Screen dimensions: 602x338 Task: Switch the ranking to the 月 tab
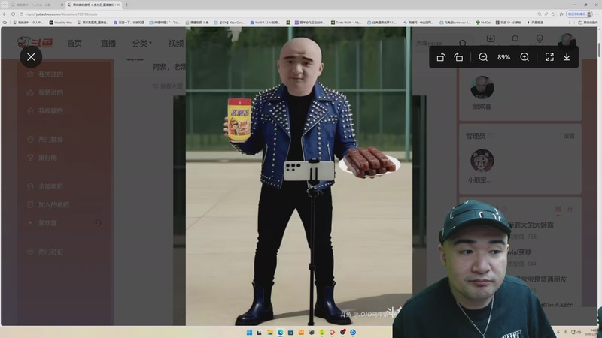click(570, 210)
